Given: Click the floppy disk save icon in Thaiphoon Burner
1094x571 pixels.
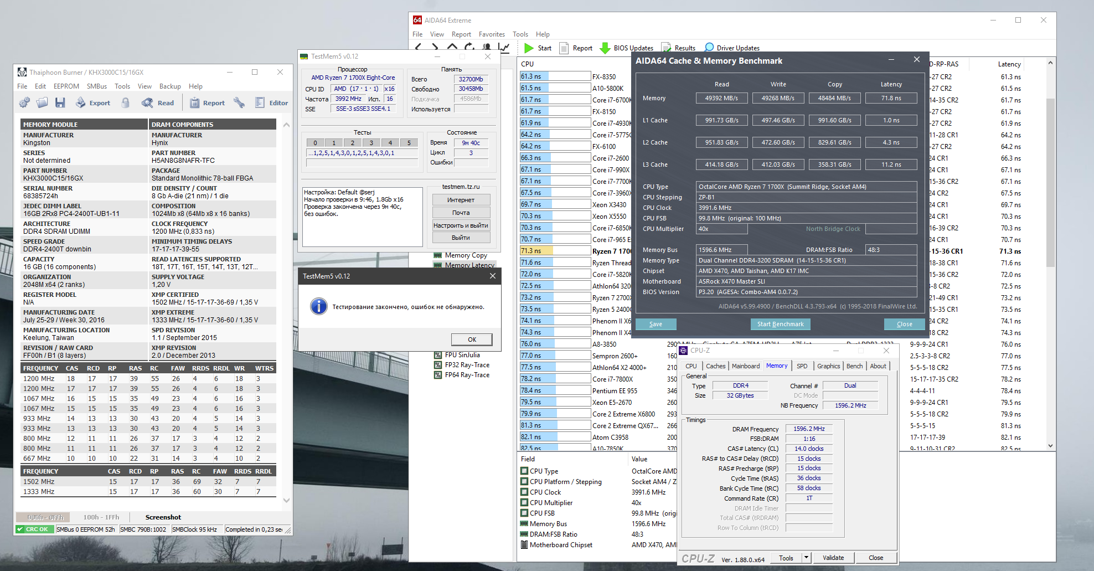Looking at the screenshot, I should point(60,102).
